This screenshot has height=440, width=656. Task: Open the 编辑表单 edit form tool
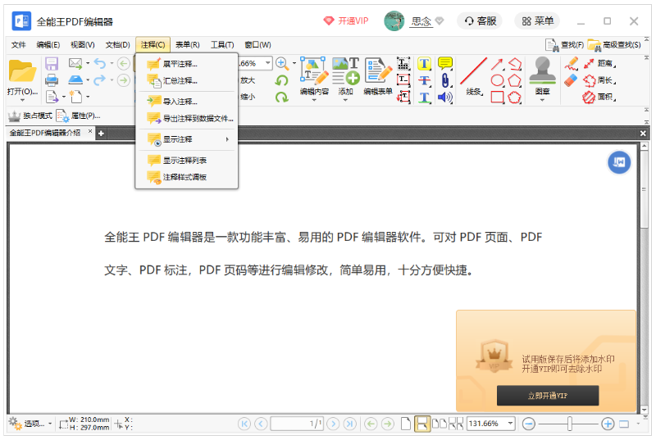378,75
